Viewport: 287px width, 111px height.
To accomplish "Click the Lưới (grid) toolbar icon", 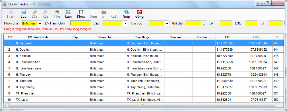I will pos(68,12).
